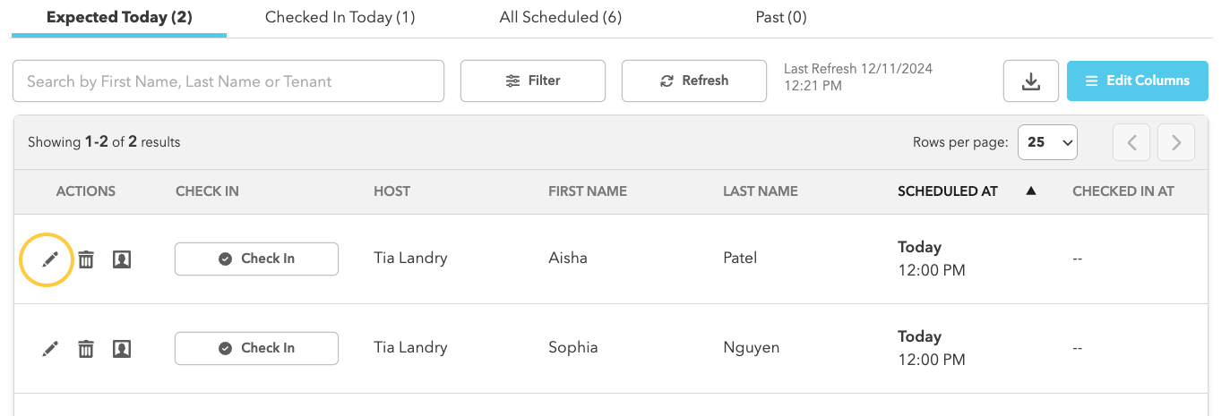1230x416 pixels.
Task: Delete Sophia Nguyen's visit with trash icon
Action: coord(86,349)
